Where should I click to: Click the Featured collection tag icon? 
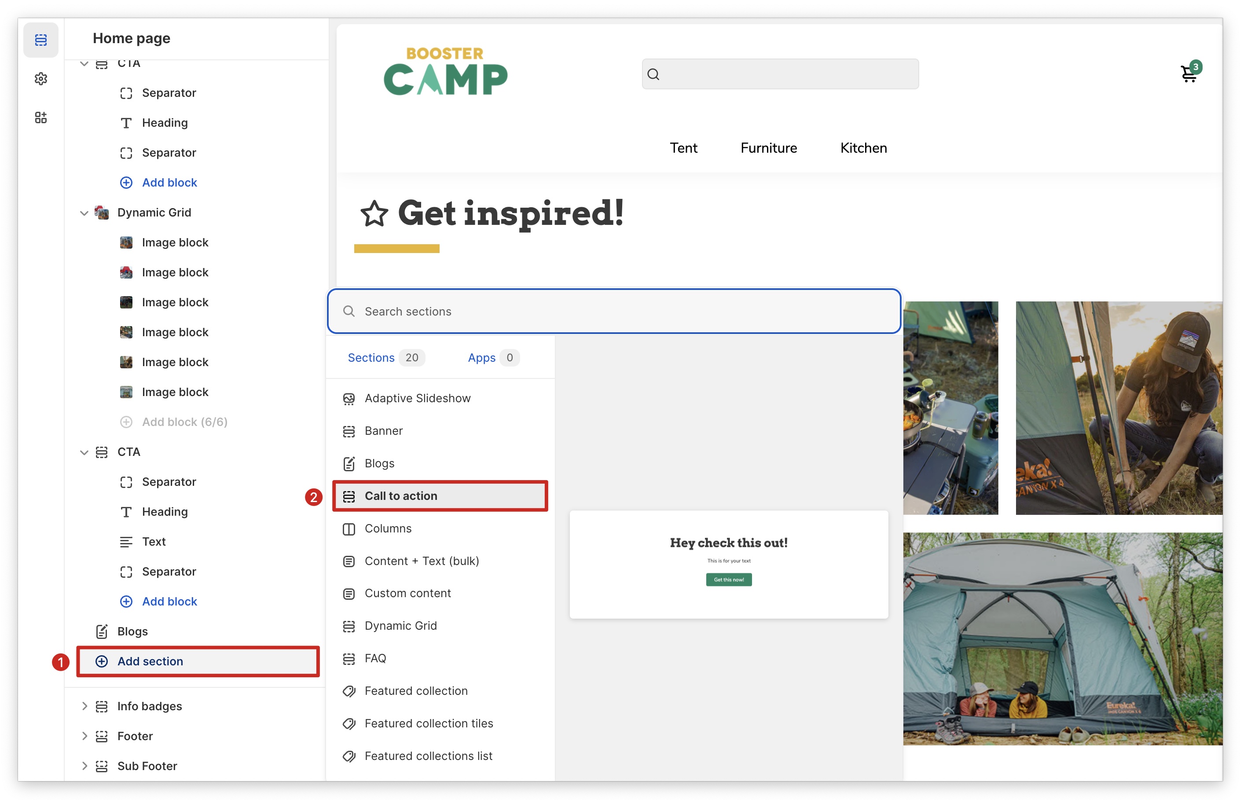(x=349, y=691)
